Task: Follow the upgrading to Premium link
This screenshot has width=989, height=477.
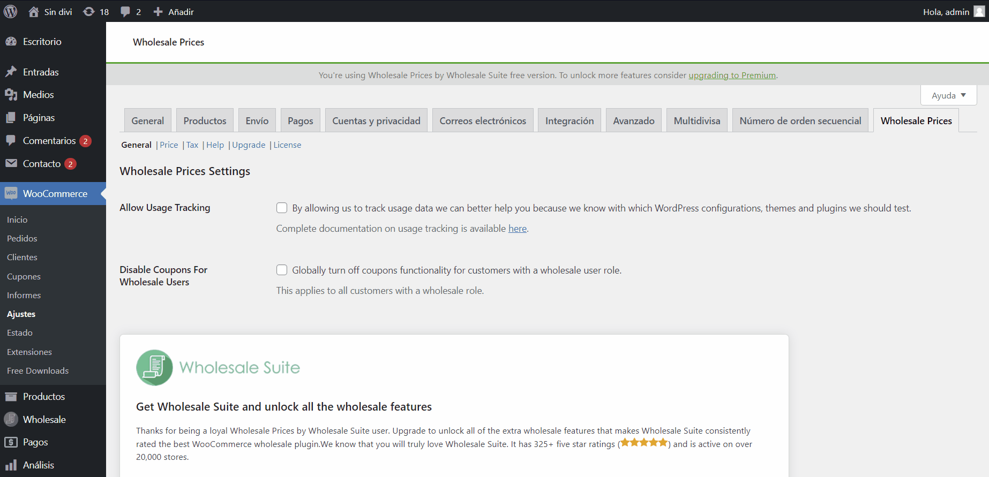Action: click(732, 75)
